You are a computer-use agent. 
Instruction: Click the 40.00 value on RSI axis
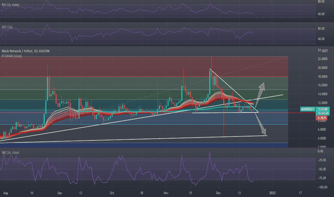pos(321,14)
